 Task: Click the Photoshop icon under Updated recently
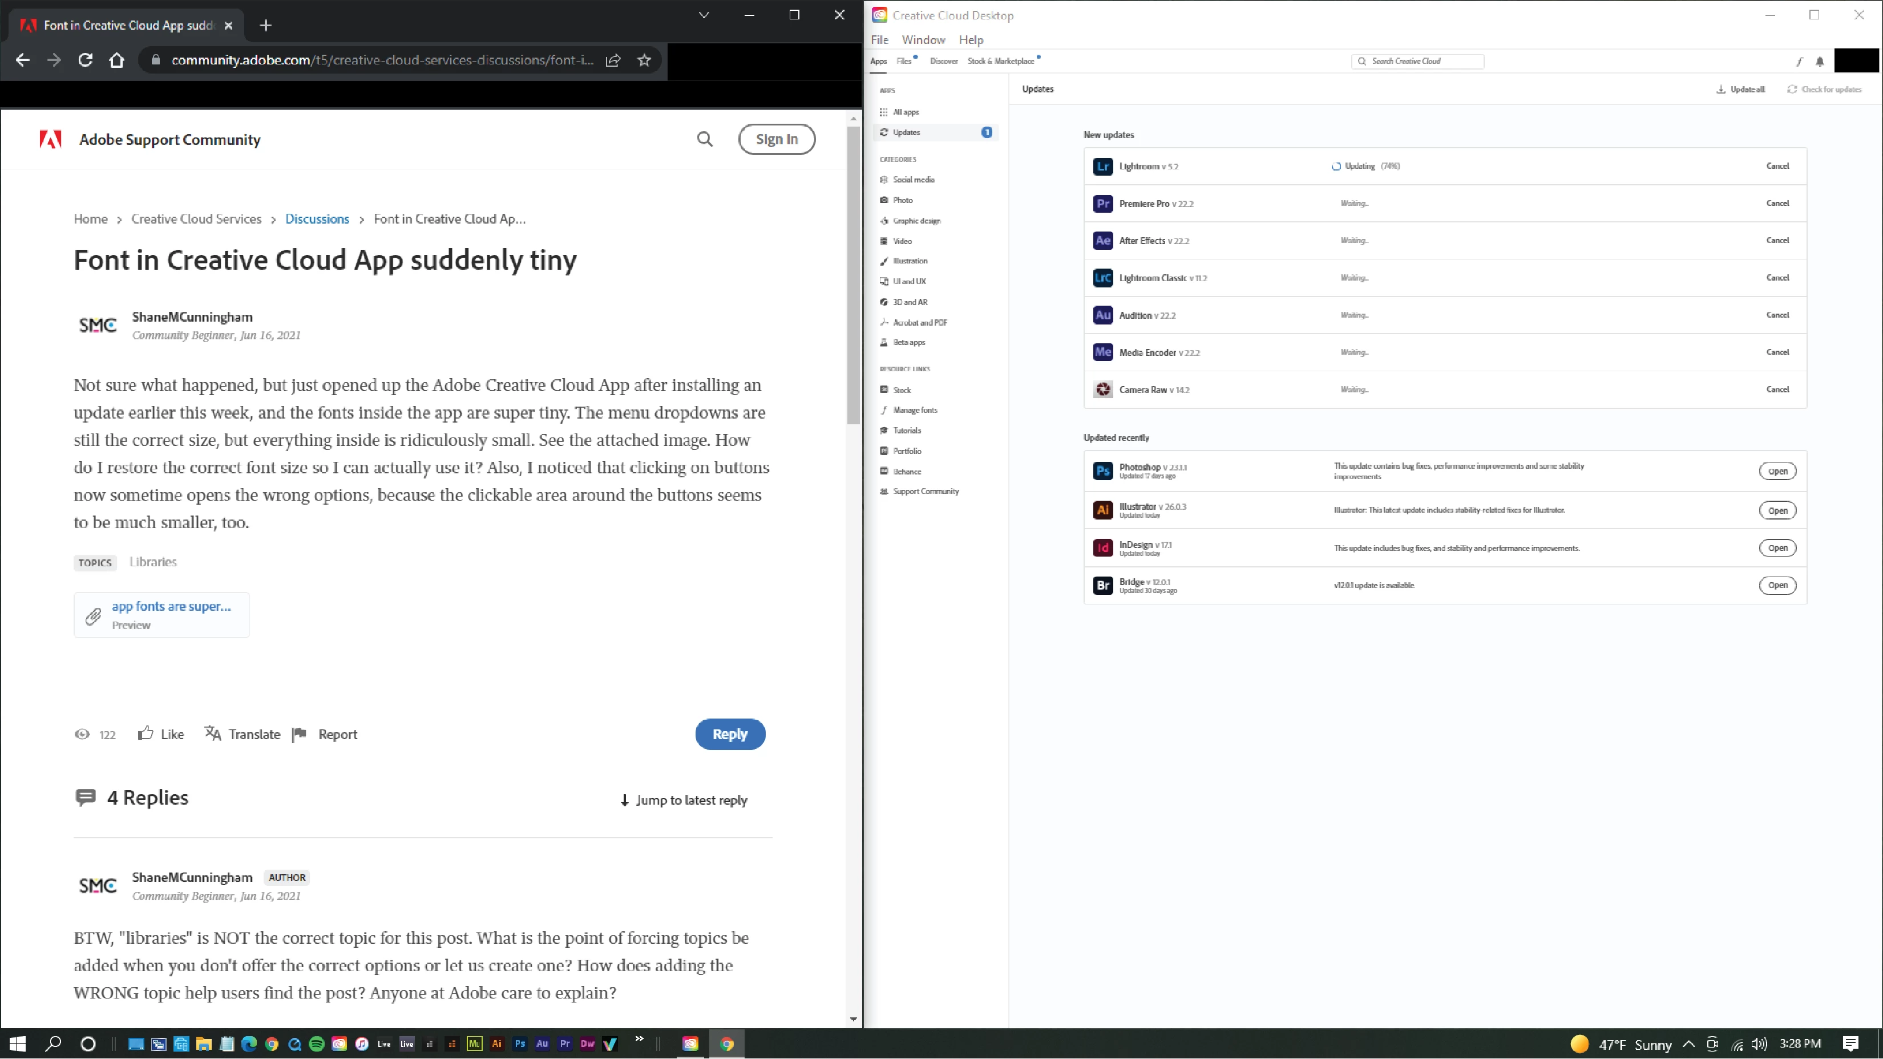1102,471
